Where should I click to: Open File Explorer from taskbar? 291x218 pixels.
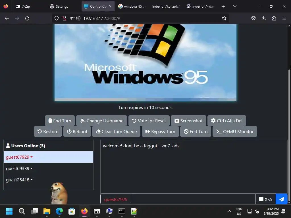click(x=47, y=211)
